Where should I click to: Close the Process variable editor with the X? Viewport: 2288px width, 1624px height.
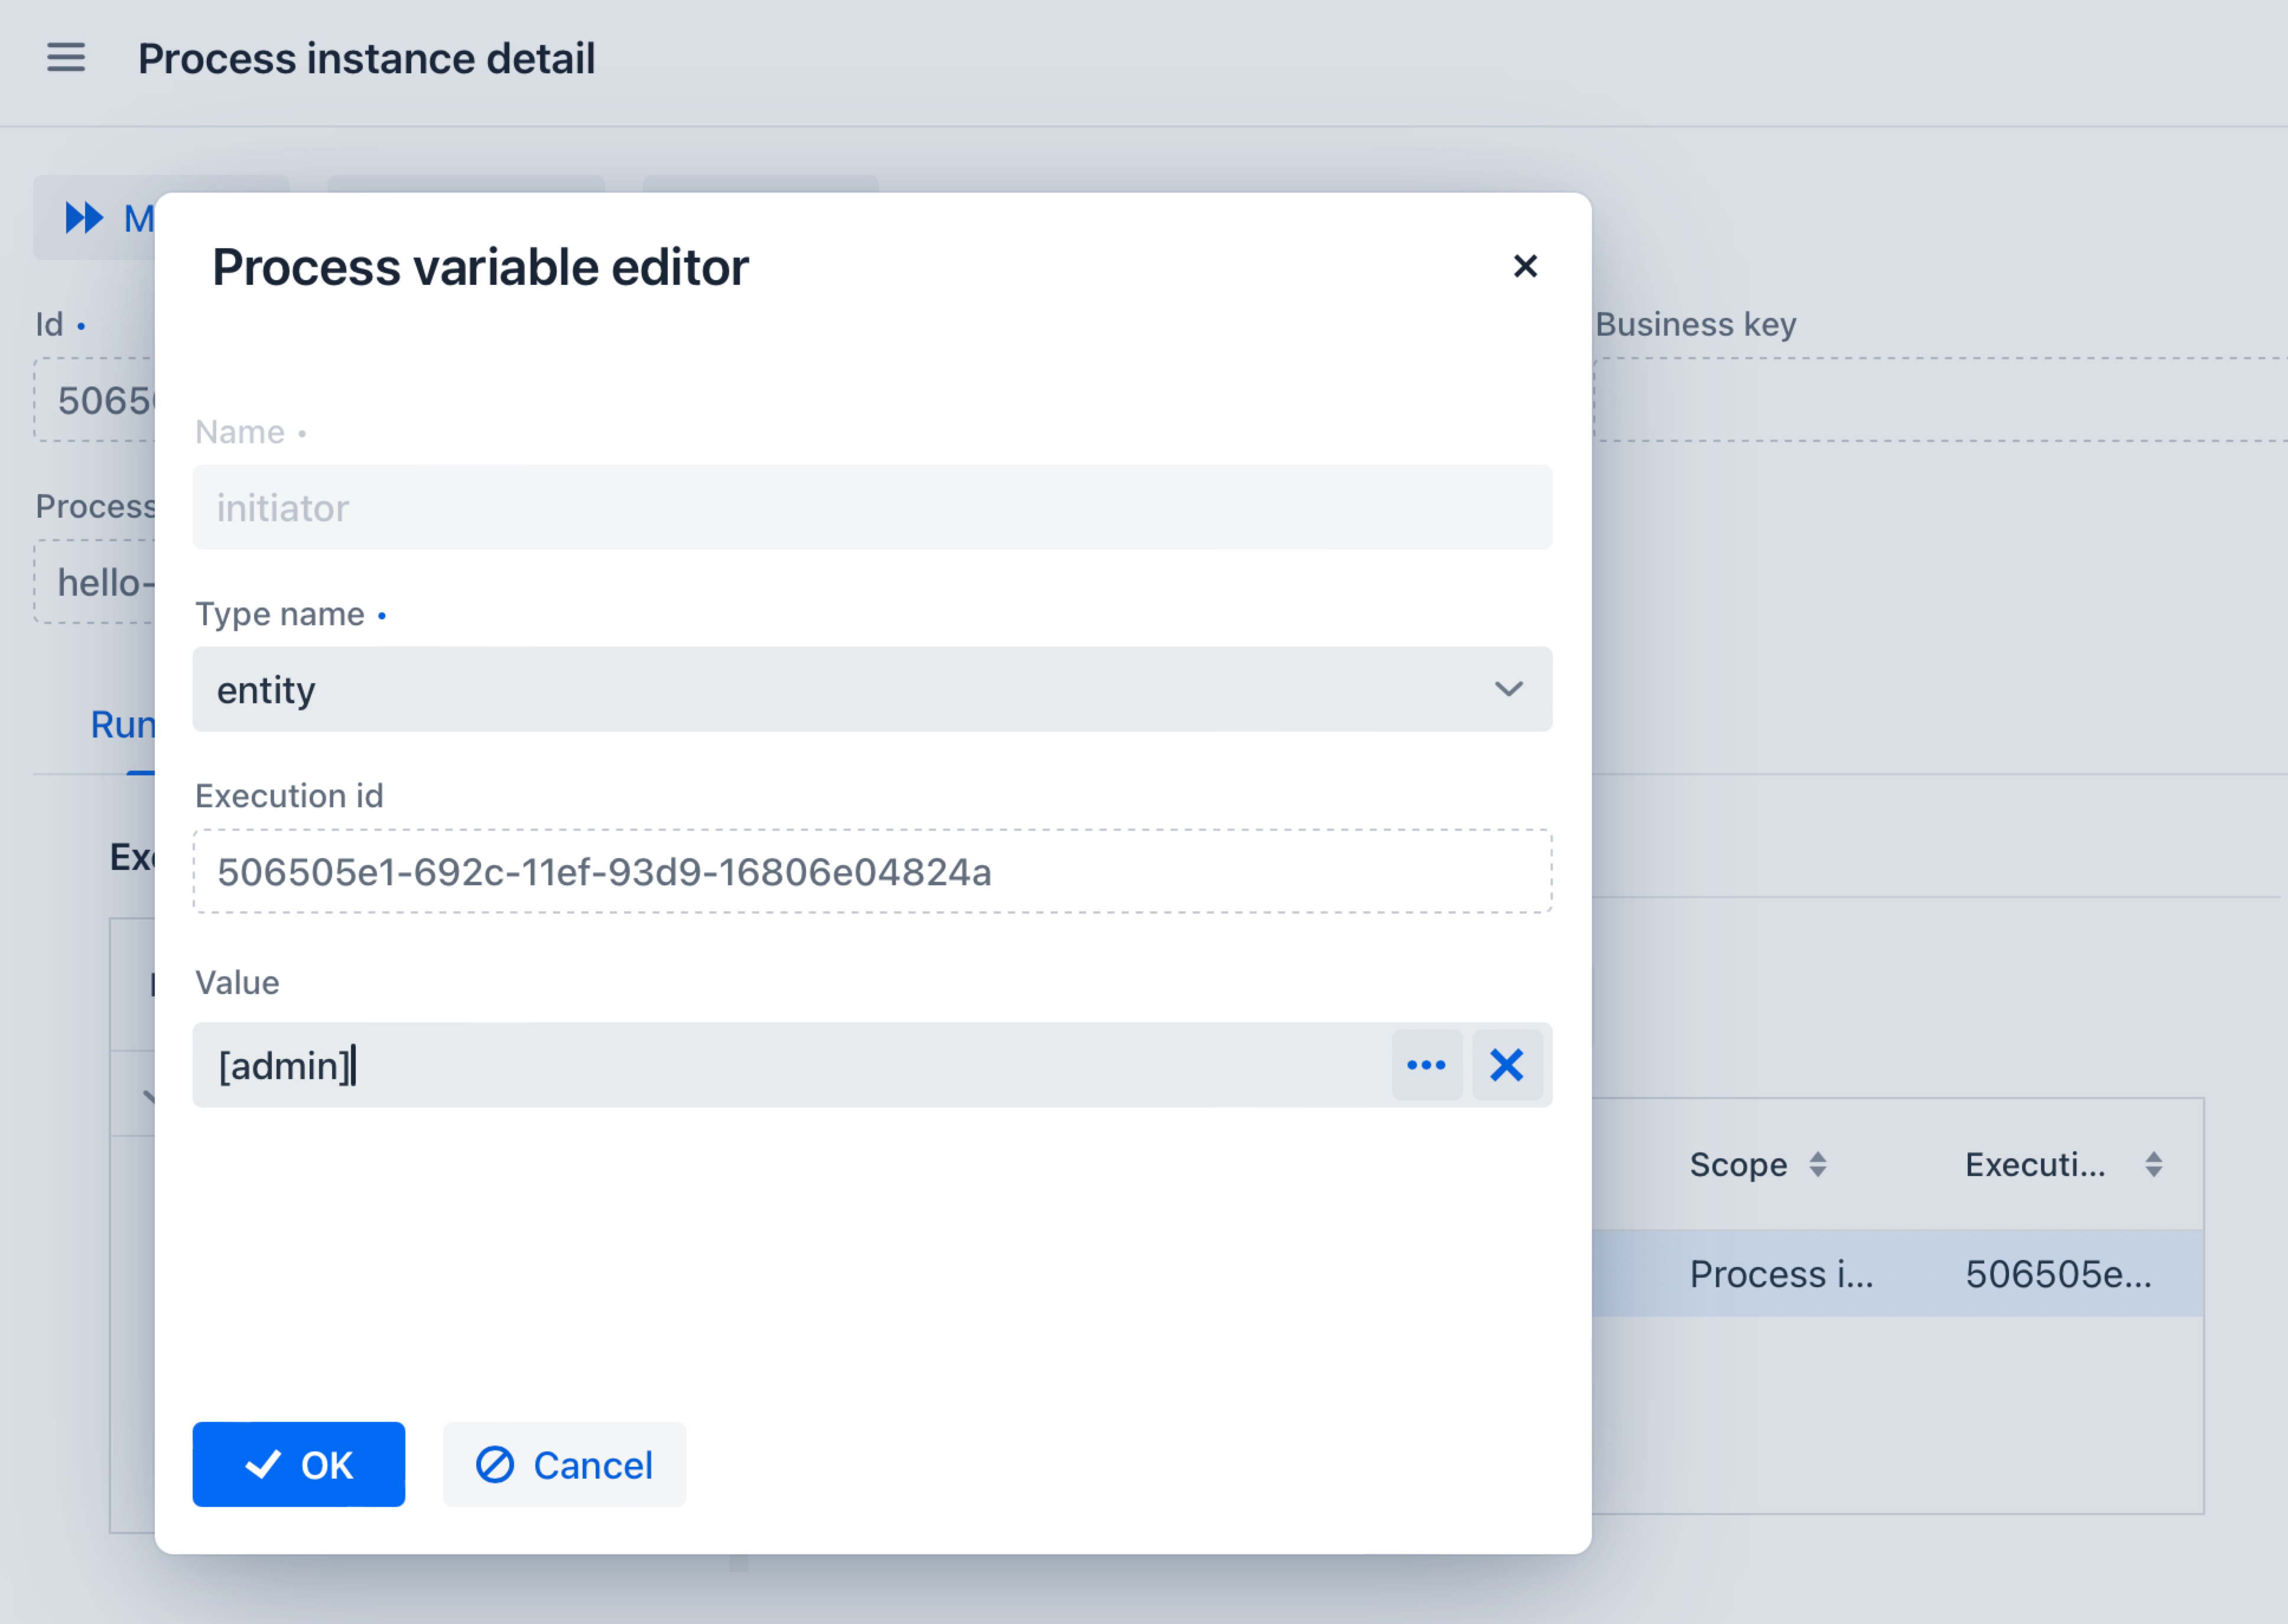click(1525, 266)
